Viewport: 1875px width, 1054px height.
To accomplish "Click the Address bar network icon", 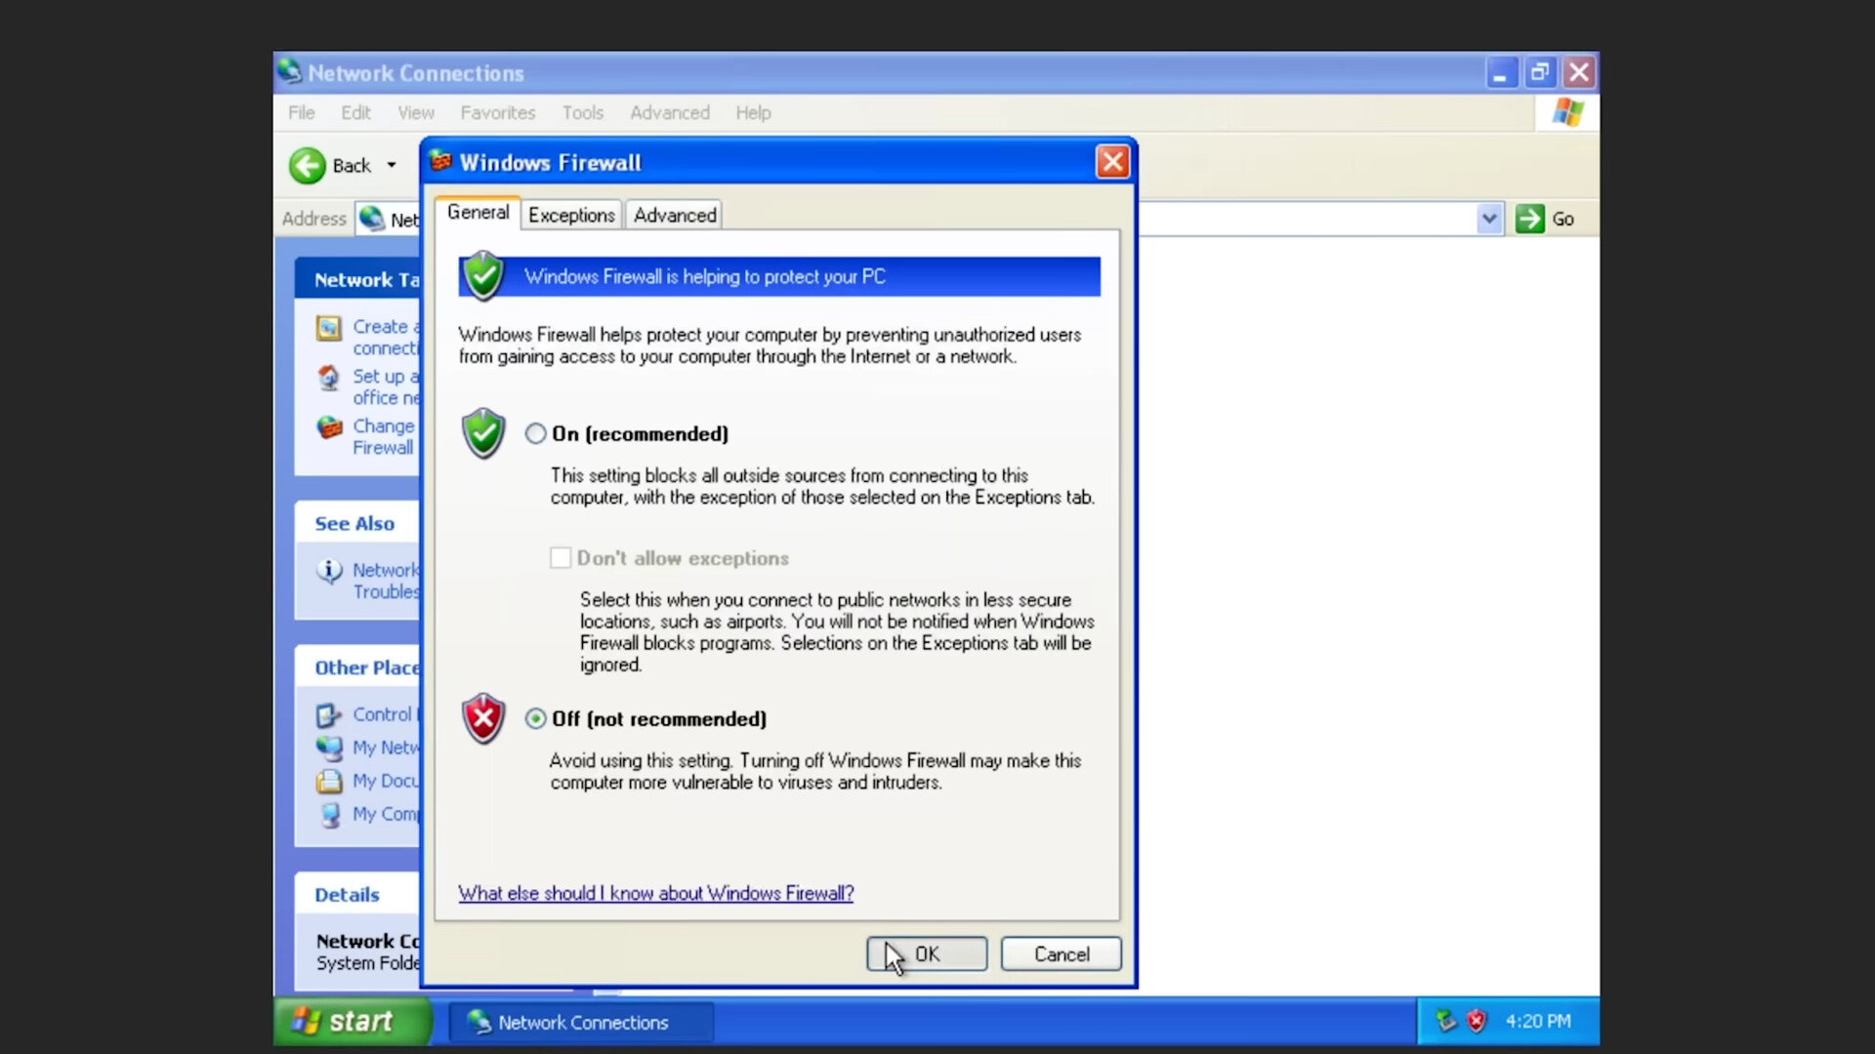I will click(371, 219).
